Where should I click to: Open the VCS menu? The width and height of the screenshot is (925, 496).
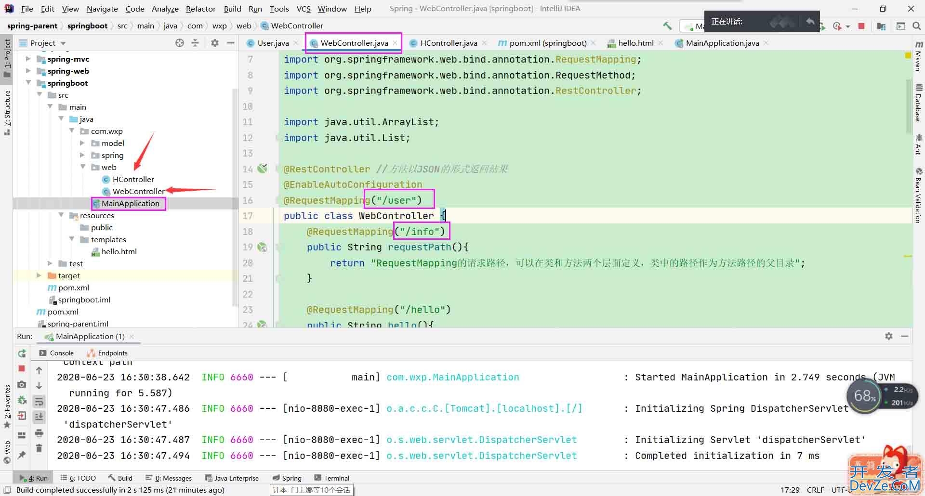304,9
